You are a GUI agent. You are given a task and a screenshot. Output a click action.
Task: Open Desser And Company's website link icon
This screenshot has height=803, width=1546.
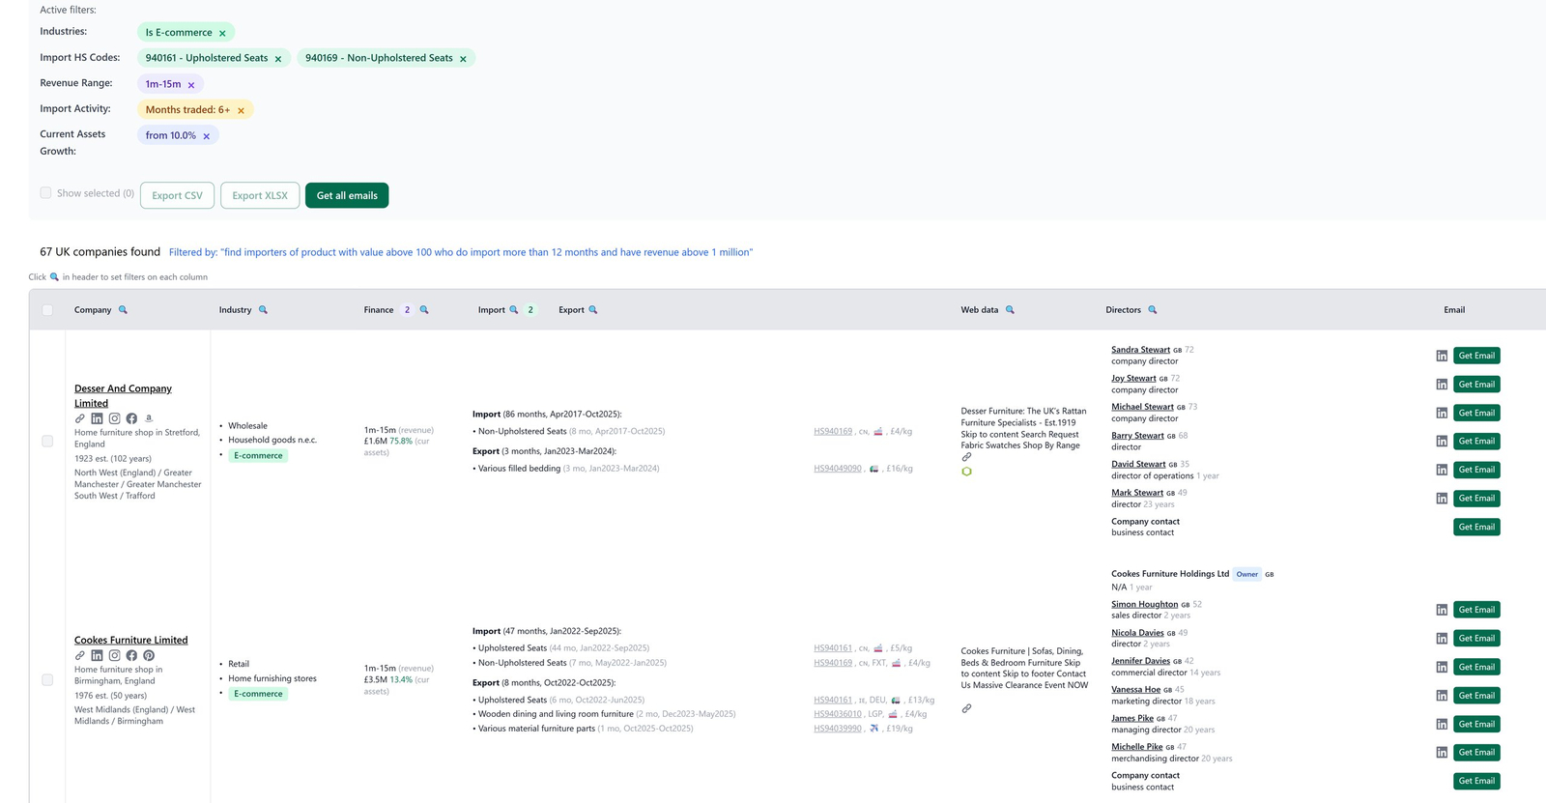pyautogui.click(x=80, y=418)
